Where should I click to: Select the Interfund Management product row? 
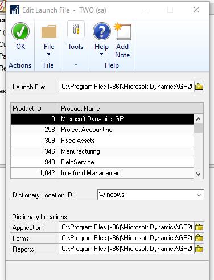point(102,173)
